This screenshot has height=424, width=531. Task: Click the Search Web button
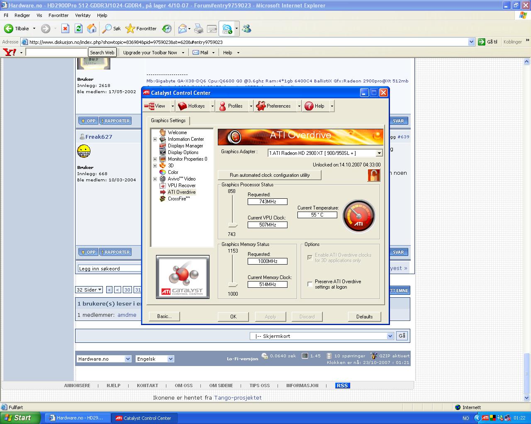coord(102,53)
